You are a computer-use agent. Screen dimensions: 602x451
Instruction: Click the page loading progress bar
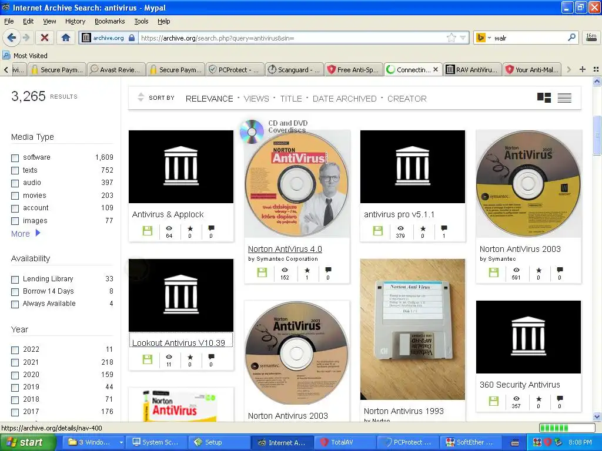[567, 428]
